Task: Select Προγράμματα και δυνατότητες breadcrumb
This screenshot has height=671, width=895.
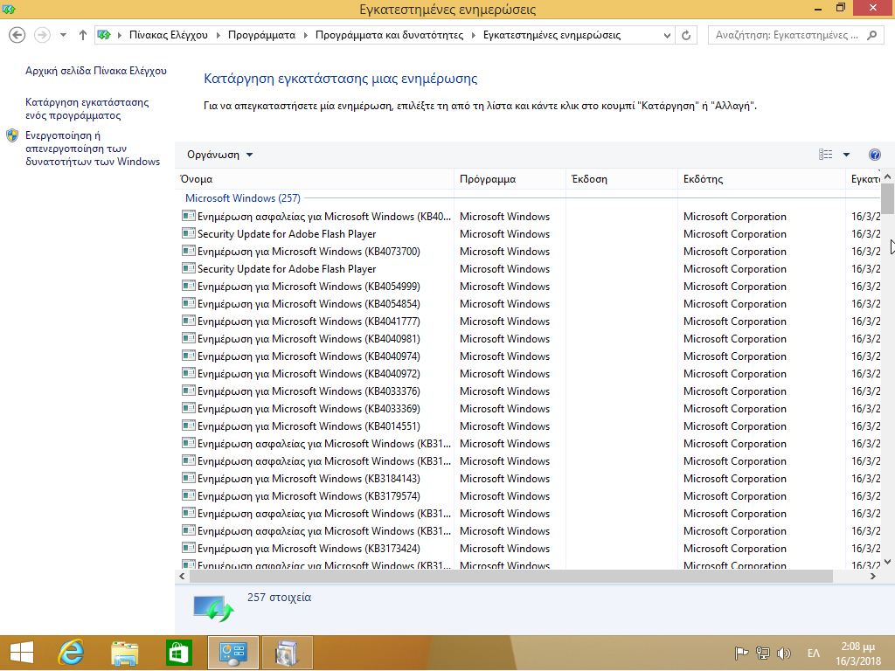Action: point(389,35)
